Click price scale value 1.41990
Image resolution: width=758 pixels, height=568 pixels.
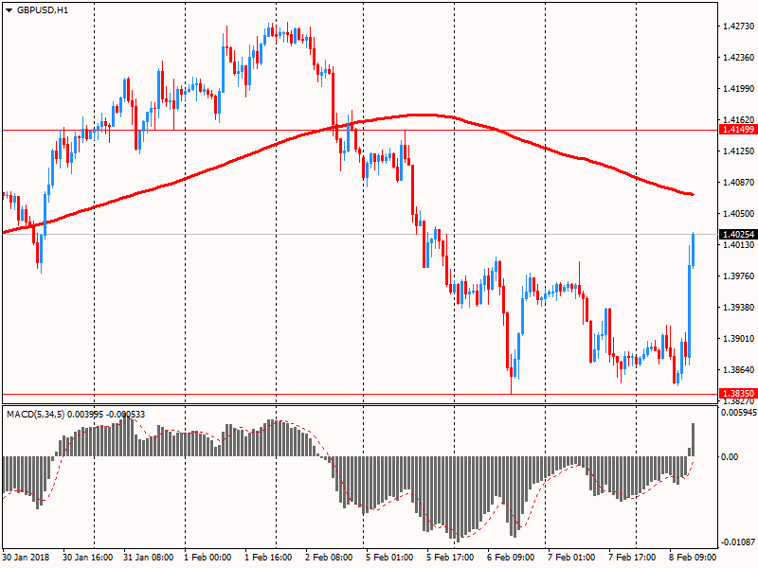tap(738, 88)
